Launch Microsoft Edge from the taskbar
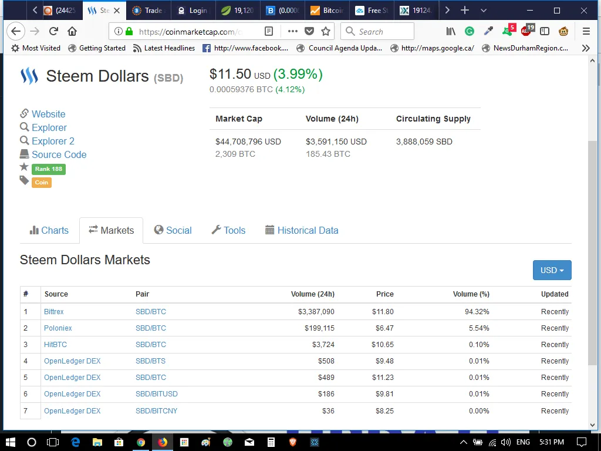The height and width of the screenshot is (451, 601). point(75,442)
